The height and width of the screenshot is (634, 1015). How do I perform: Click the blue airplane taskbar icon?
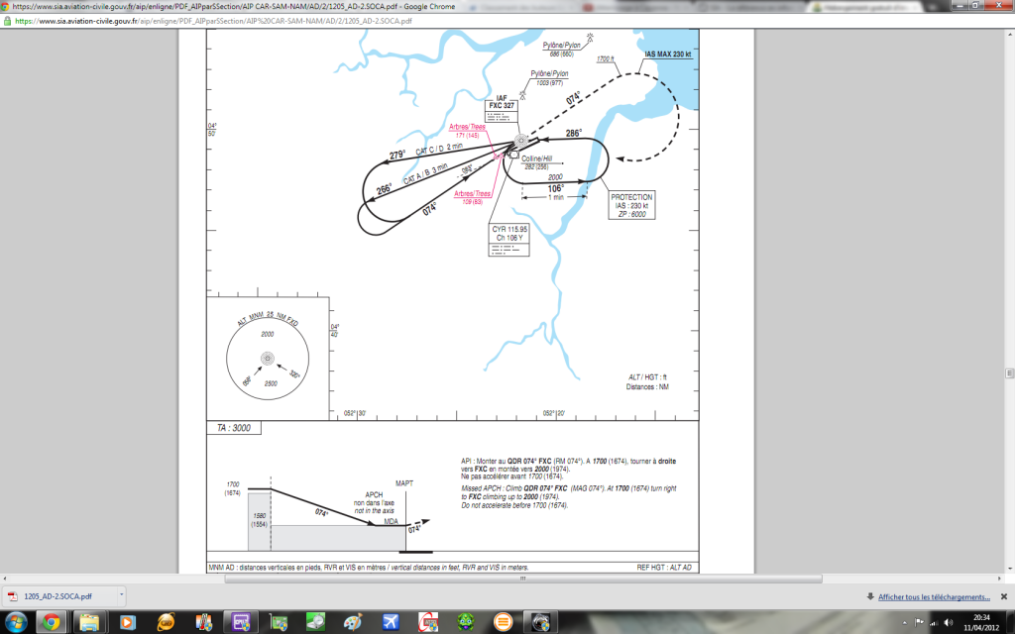391,621
